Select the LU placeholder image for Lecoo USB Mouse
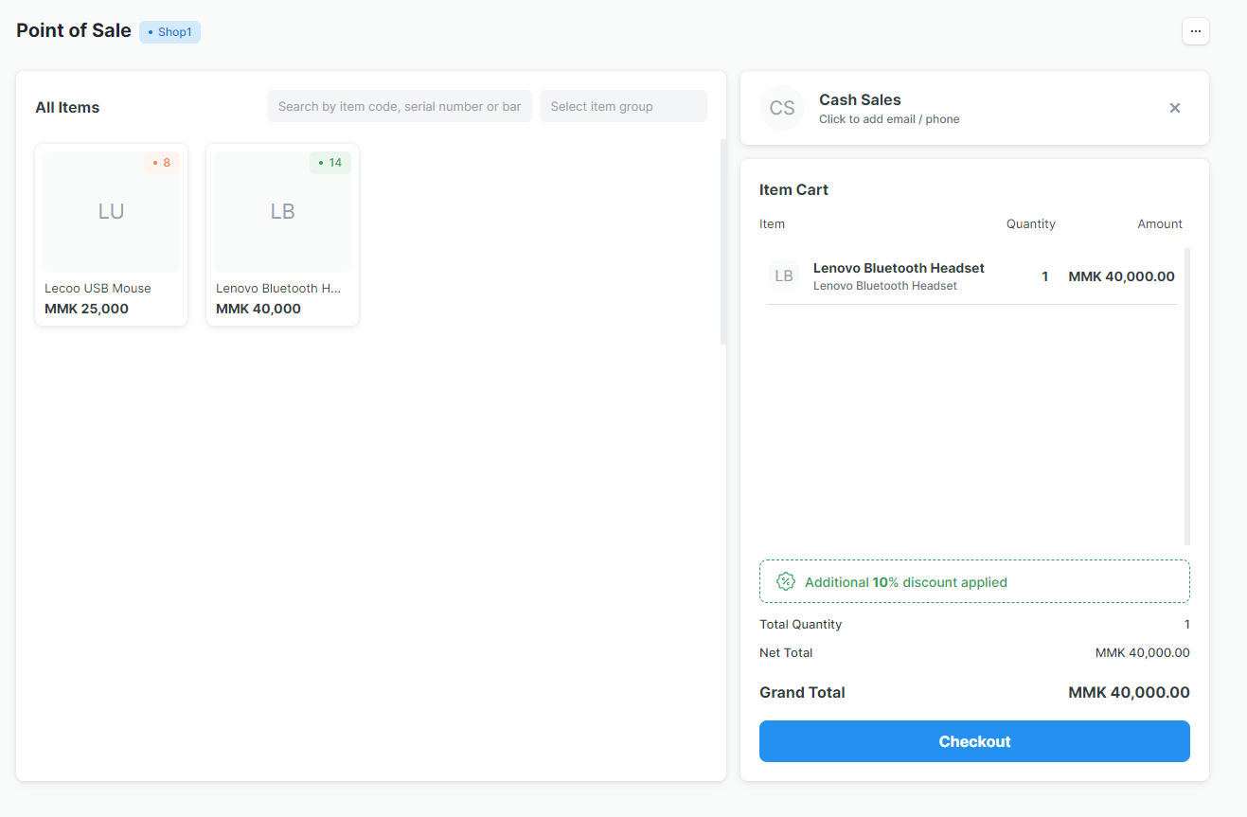The width and height of the screenshot is (1247, 817). coord(111,210)
